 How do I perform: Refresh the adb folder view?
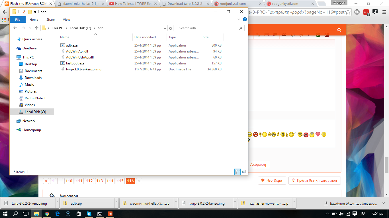(171, 28)
